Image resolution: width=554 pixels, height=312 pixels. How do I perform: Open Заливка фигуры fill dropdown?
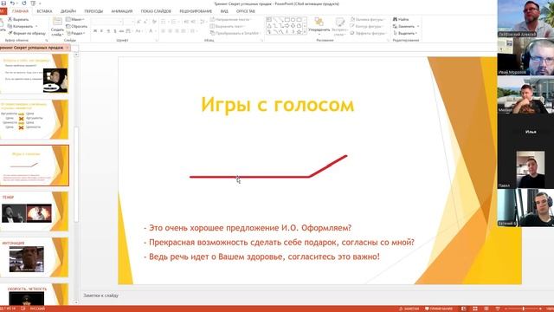tap(367, 19)
